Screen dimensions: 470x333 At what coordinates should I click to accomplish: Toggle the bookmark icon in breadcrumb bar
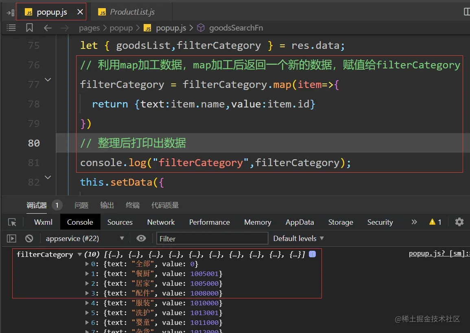(x=29, y=28)
